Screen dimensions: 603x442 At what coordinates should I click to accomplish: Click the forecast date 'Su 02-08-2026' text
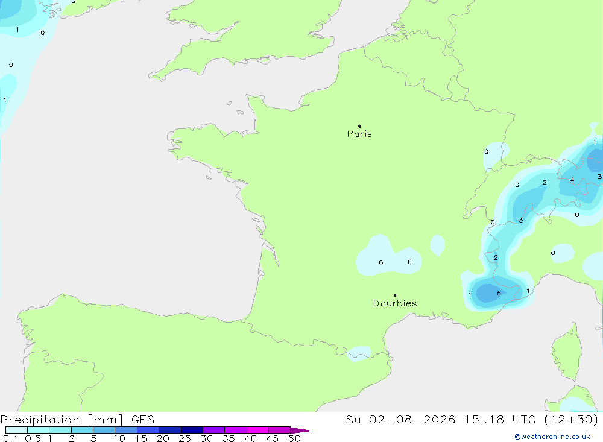click(x=400, y=419)
